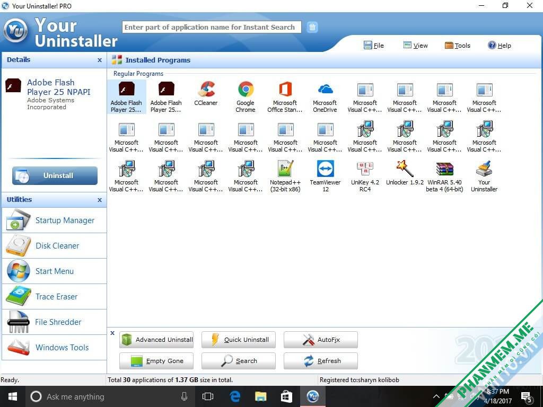The image size is (543, 407).
Task: Click 'Adobe Flash Player 25 NPAPI' details title
Action: 58,87
